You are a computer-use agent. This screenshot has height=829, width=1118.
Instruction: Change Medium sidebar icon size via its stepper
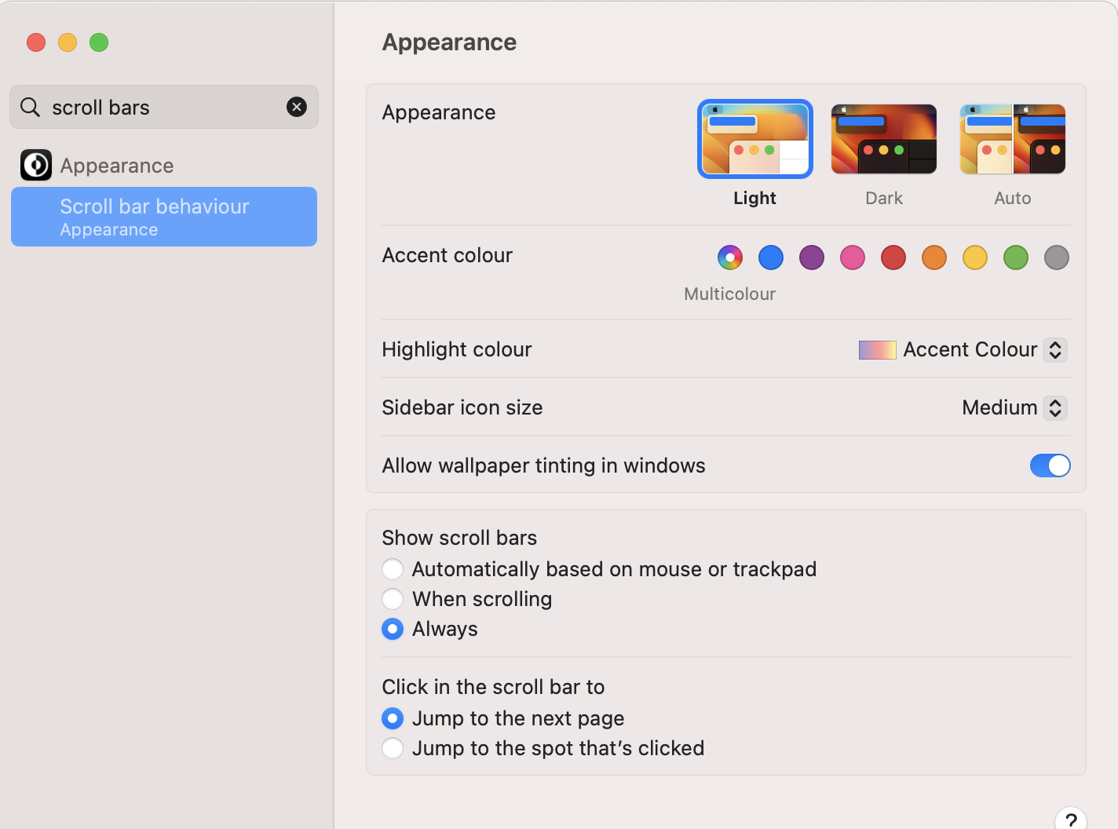[1055, 407]
